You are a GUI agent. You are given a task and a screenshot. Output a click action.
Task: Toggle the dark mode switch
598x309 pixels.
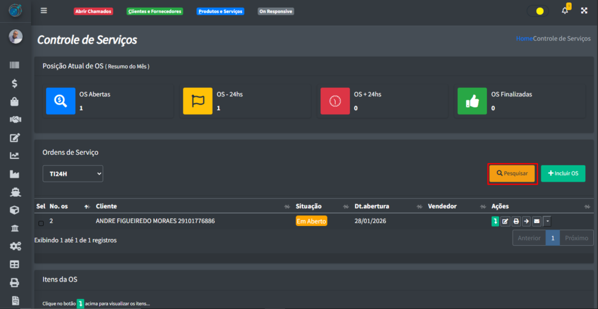pyautogui.click(x=537, y=11)
